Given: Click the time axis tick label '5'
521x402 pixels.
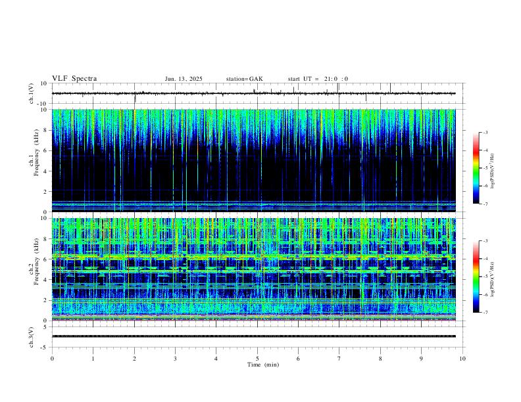Looking at the screenshot, I should (x=257, y=359).
